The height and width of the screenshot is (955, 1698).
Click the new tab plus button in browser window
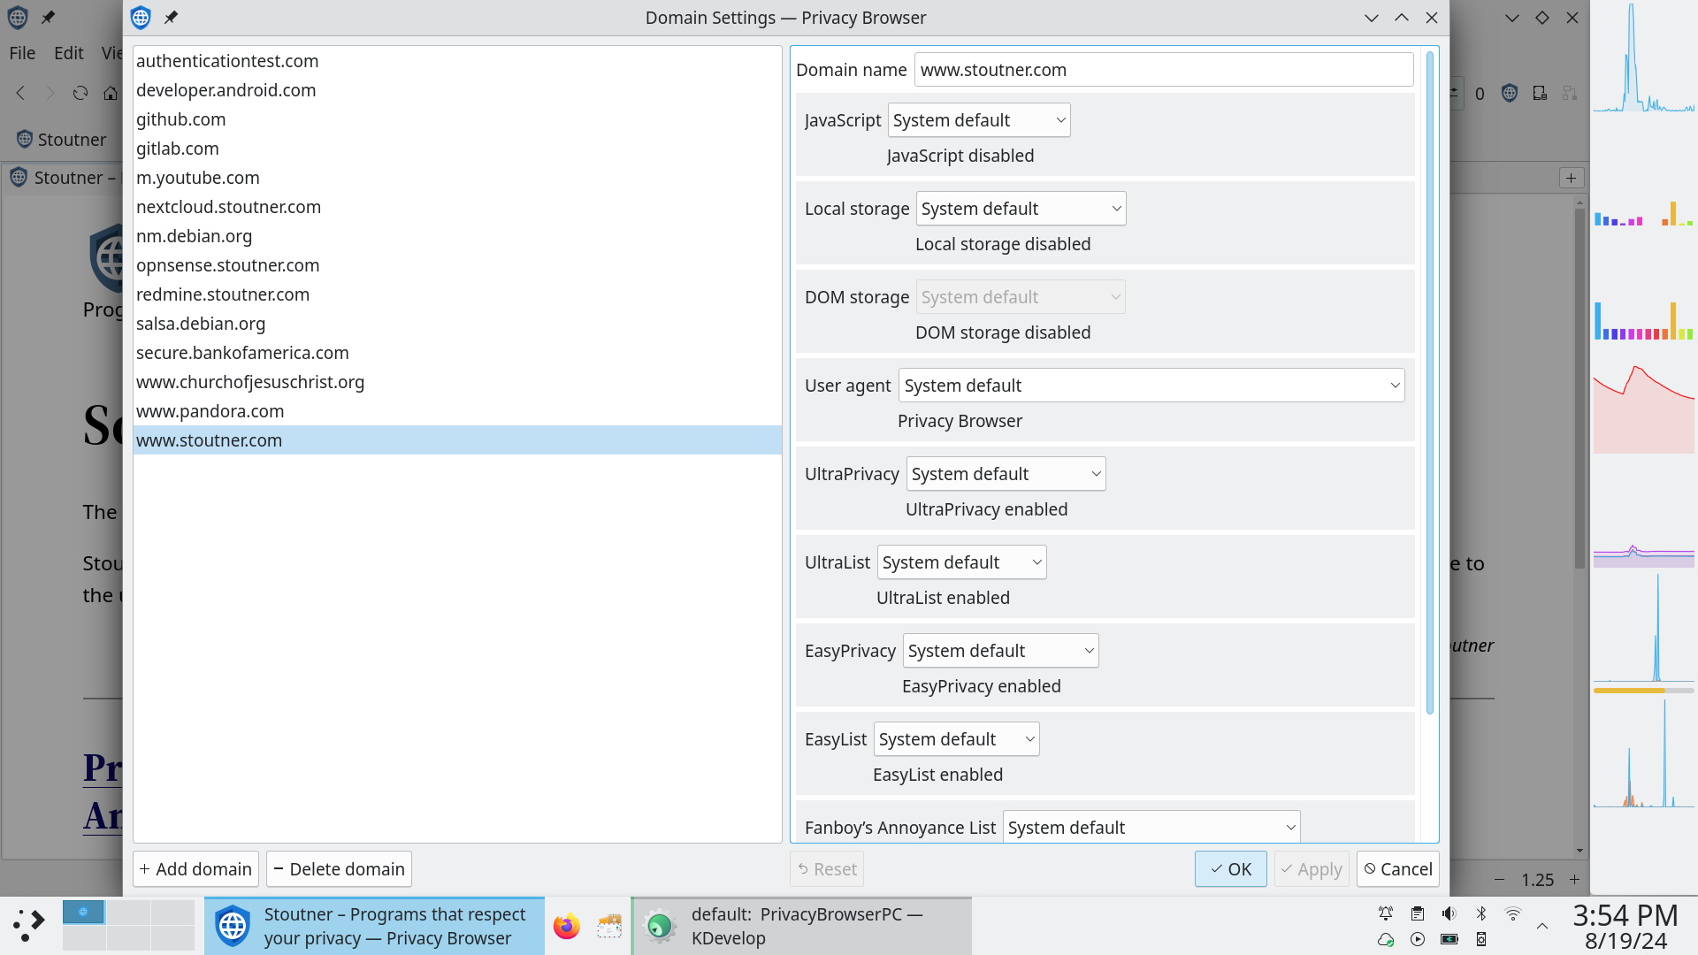(x=1571, y=178)
